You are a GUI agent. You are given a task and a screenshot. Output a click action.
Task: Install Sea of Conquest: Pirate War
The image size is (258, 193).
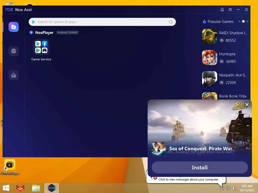200,167
